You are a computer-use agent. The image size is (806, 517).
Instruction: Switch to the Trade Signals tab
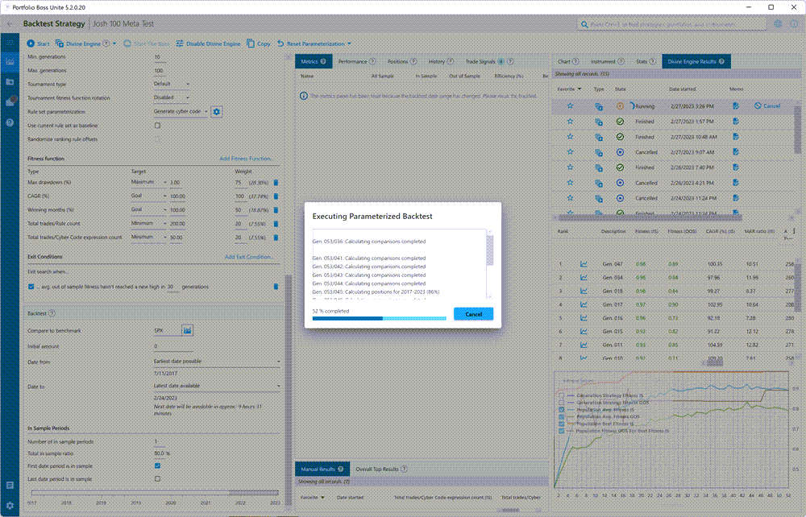coord(489,62)
